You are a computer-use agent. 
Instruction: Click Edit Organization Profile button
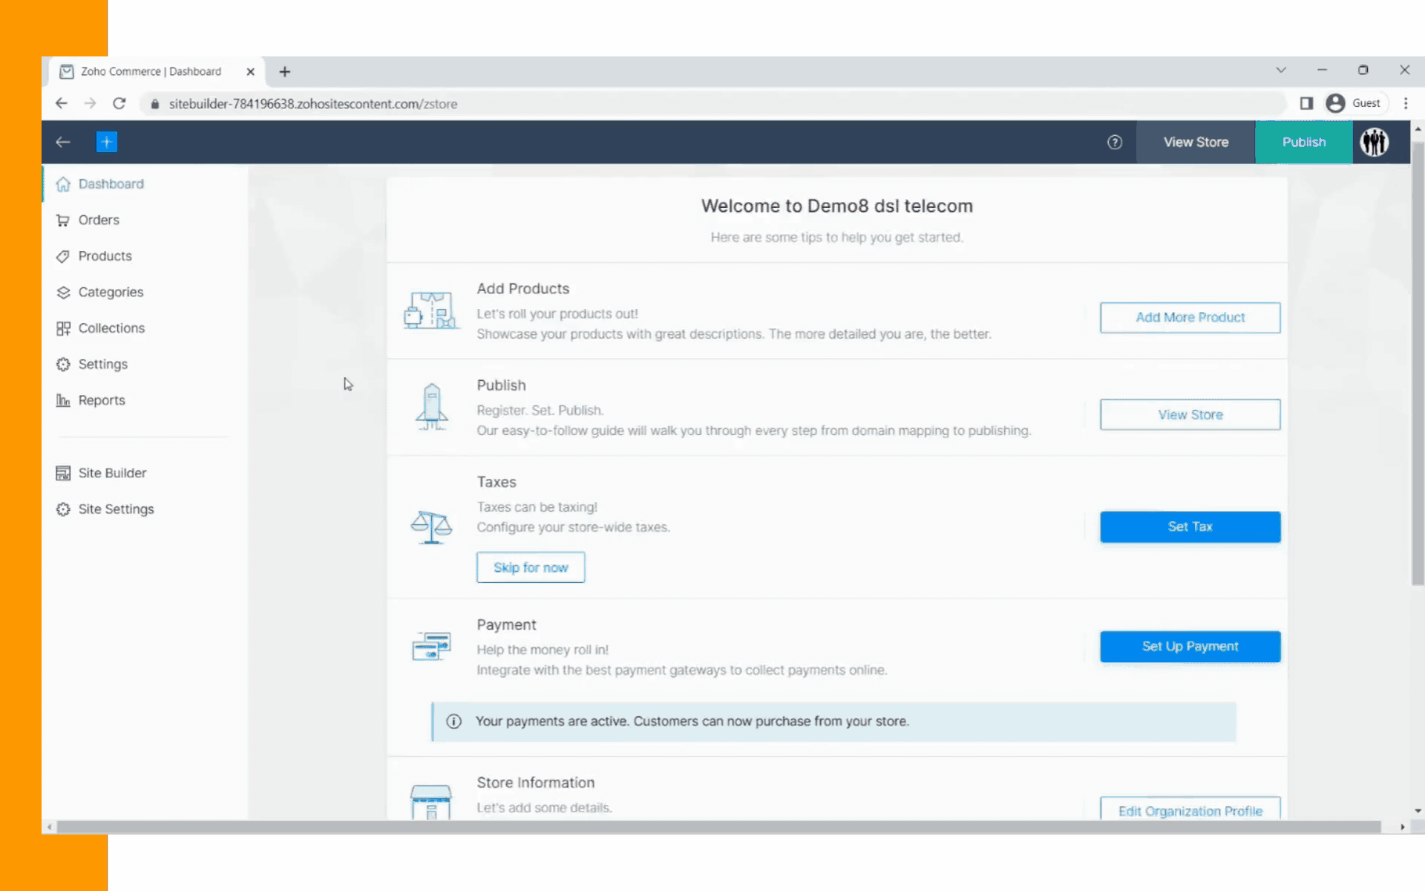1190,809
